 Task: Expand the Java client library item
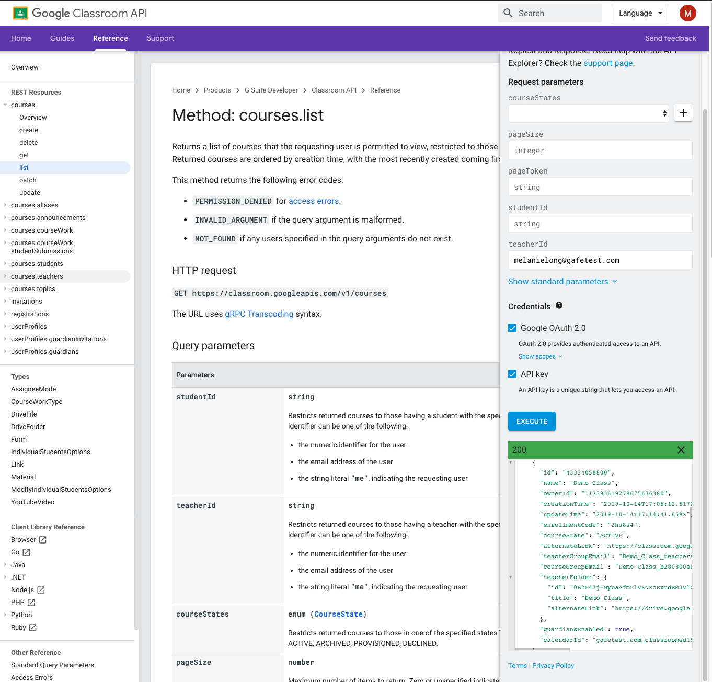[5, 565]
